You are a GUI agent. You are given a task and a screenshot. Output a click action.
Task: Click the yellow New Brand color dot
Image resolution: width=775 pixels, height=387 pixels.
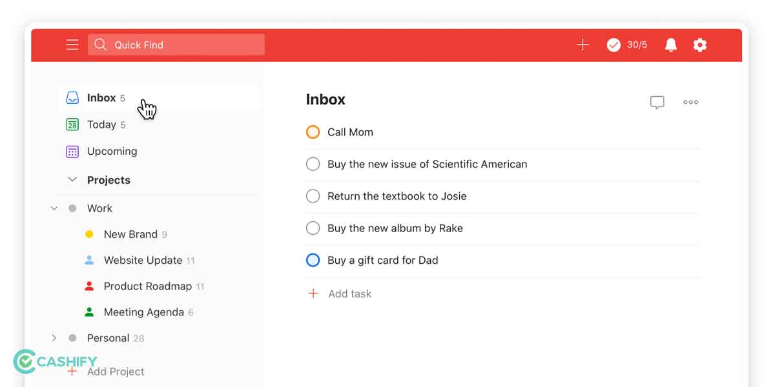click(x=89, y=234)
